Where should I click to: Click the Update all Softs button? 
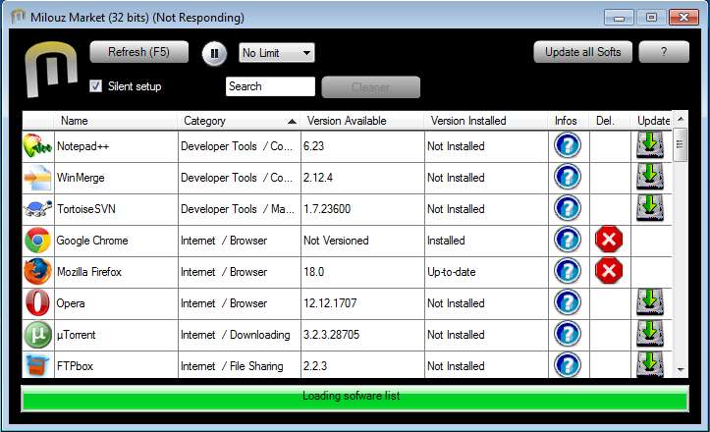(x=582, y=52)
